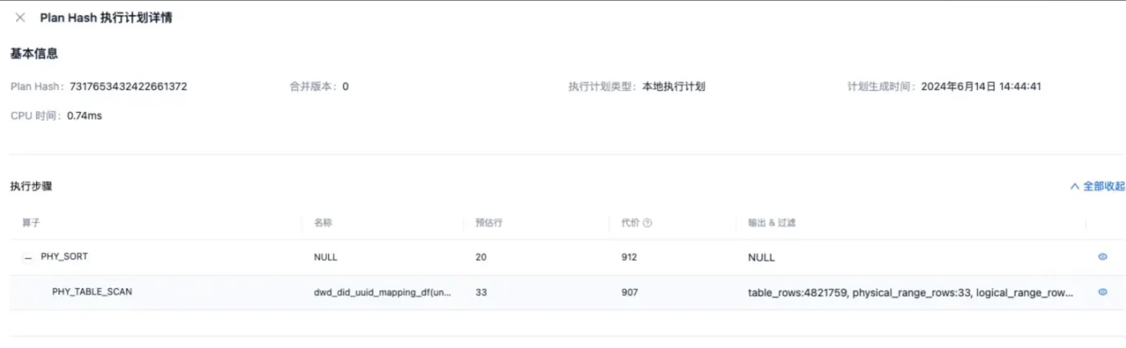
Task: Click the truncated table_rows output text
Action: pyautogui.click(x=910, y=293)
